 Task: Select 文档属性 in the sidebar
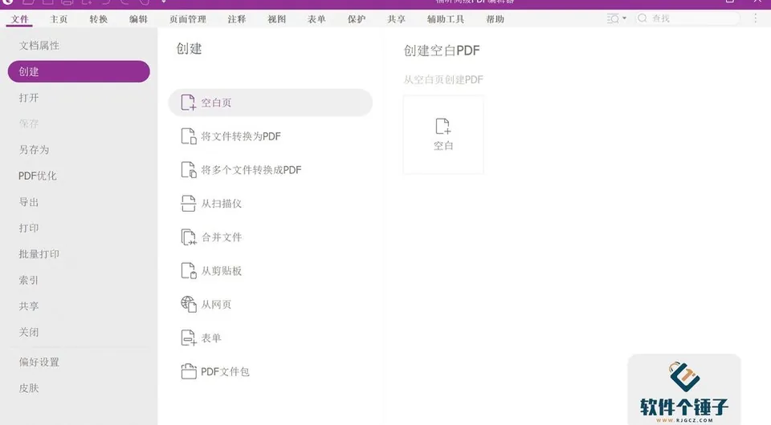click(79, 46)
